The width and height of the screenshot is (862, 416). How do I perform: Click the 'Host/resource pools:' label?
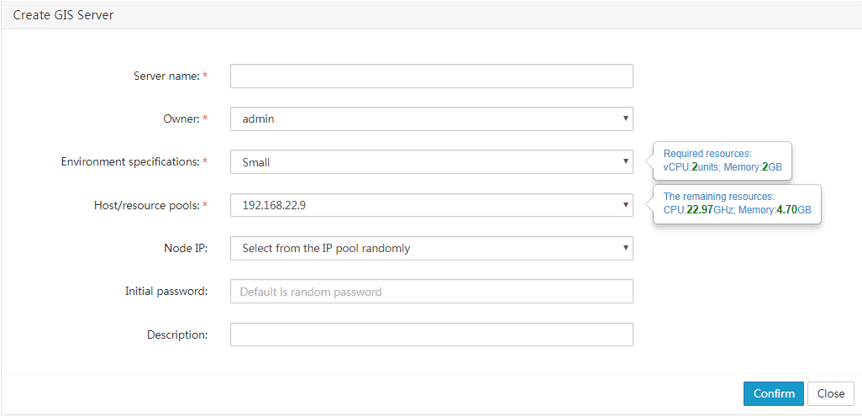(x=147, y=205)
